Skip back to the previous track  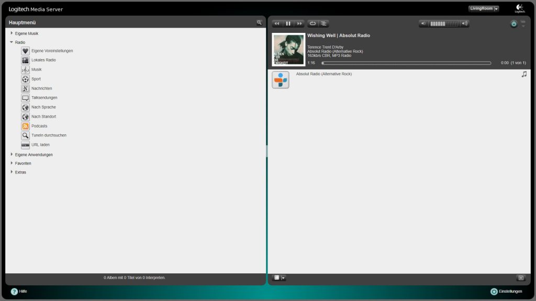click(x=277, y=24)
